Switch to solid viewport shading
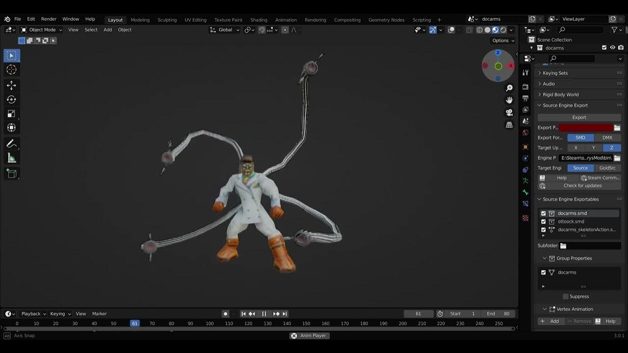The height and width of the screenshot is (353, 628). (x=488, y=30)
